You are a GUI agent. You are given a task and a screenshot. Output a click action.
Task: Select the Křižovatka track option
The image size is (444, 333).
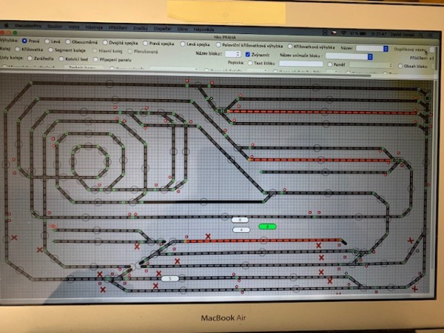click(18, 49)
